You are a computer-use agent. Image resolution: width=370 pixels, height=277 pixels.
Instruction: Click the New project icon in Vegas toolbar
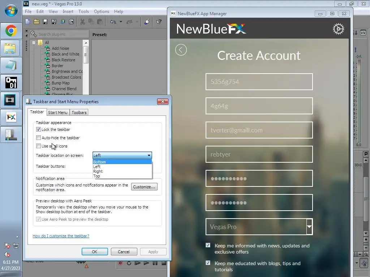tap(27, 22)
